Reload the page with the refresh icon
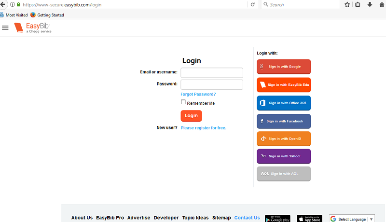This screenshot has height=222, width=386. tap(252, 4)
